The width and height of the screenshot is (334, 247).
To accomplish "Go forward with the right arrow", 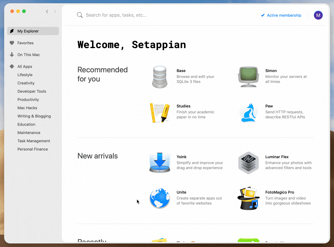I will click(55, 12).
